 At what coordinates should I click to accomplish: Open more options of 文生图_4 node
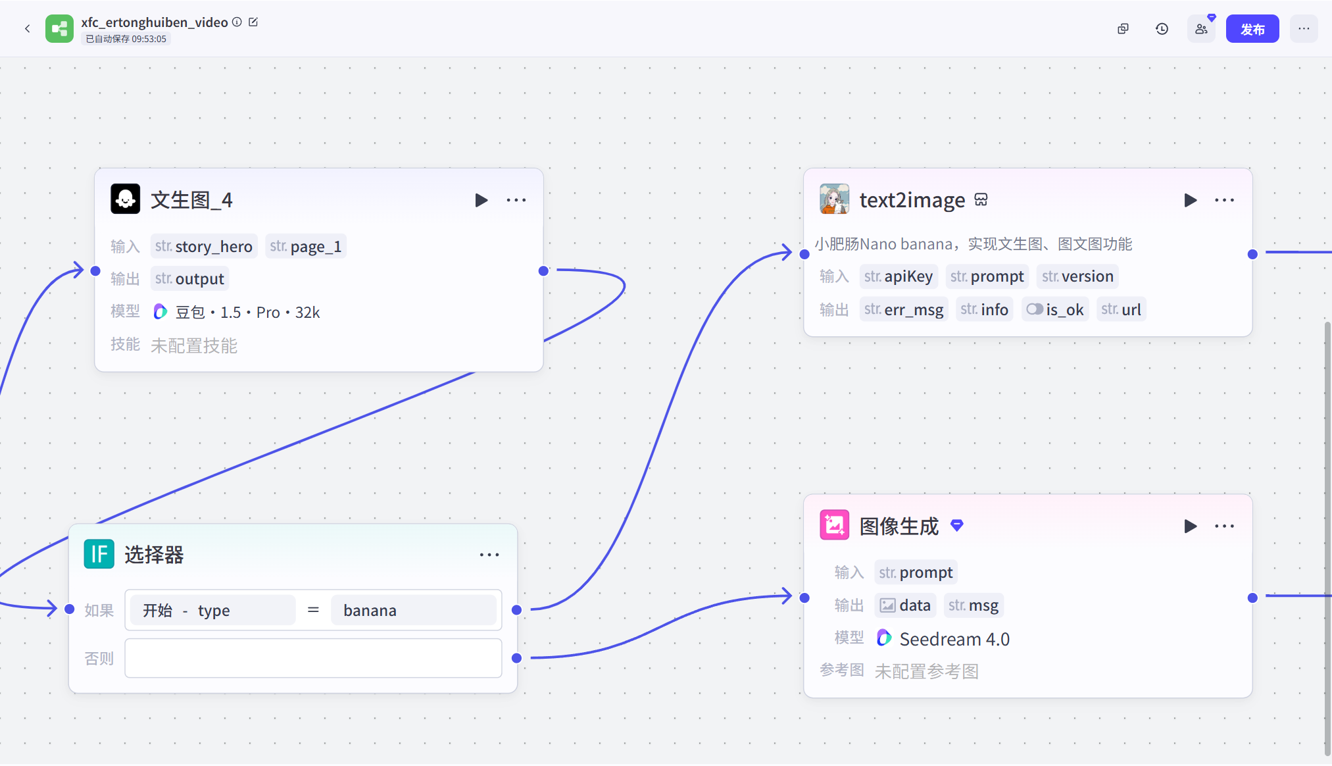tap(516, 200)
